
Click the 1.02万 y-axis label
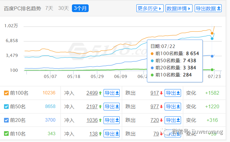click(11, 26)
